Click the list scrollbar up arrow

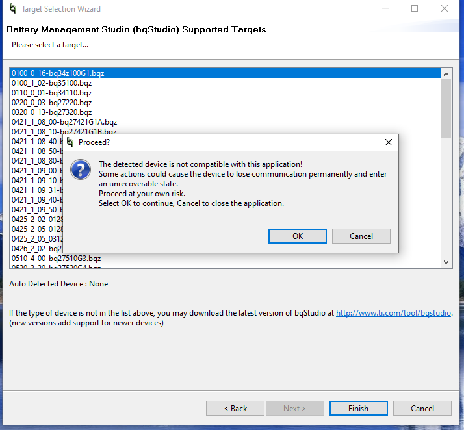[446, 74]
